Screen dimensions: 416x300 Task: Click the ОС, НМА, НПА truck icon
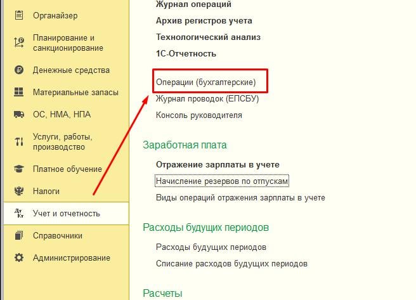[x=19, y=114]
